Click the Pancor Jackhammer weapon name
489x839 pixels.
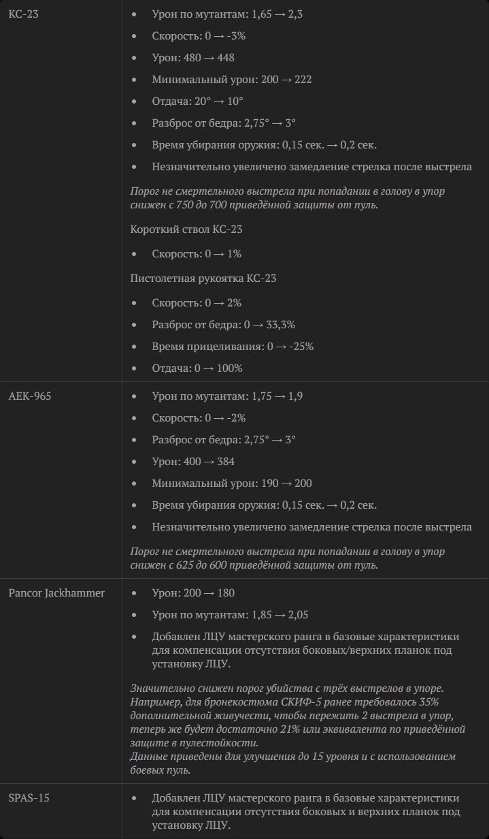click(x=56, y=593)
